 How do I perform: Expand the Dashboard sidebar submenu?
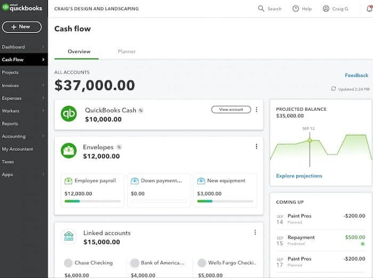point(43,47)
